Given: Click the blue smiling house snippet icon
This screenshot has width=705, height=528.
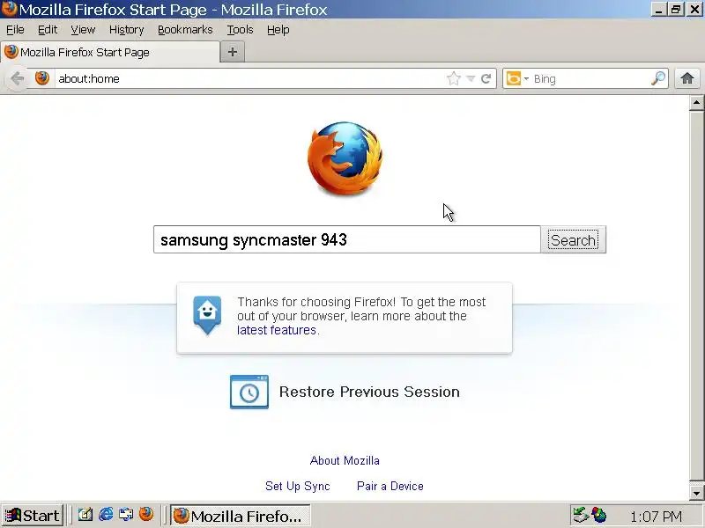Looking at the screenshot, I should (207, 316).
